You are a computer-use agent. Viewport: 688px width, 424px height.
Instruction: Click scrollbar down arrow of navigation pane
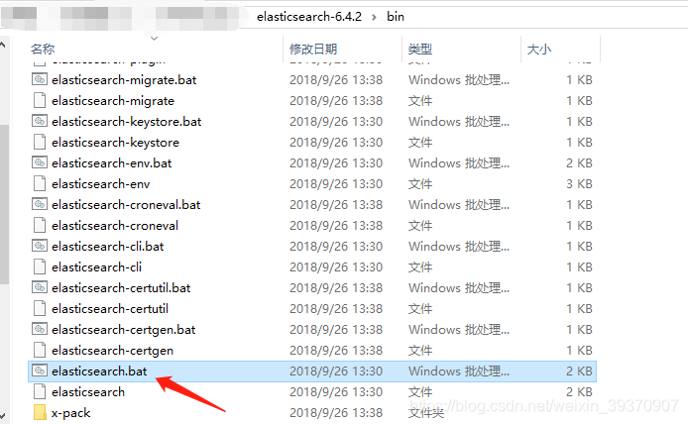coord(3,415)
